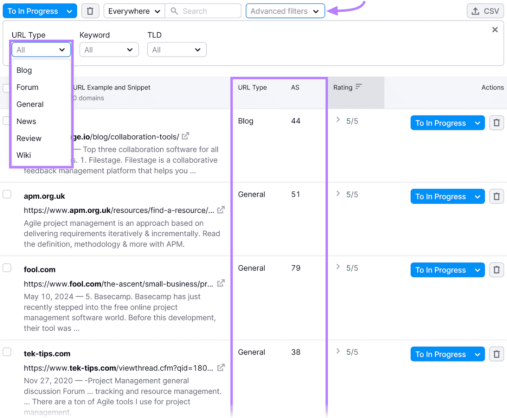
Task: Open the tek-tips.com viewthread URL
Action: click(x=119, y=368)
